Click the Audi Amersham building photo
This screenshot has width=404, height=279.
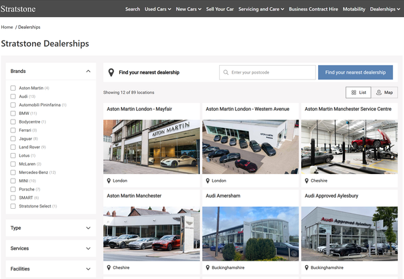pyautogui.click(x=251, y=234)
